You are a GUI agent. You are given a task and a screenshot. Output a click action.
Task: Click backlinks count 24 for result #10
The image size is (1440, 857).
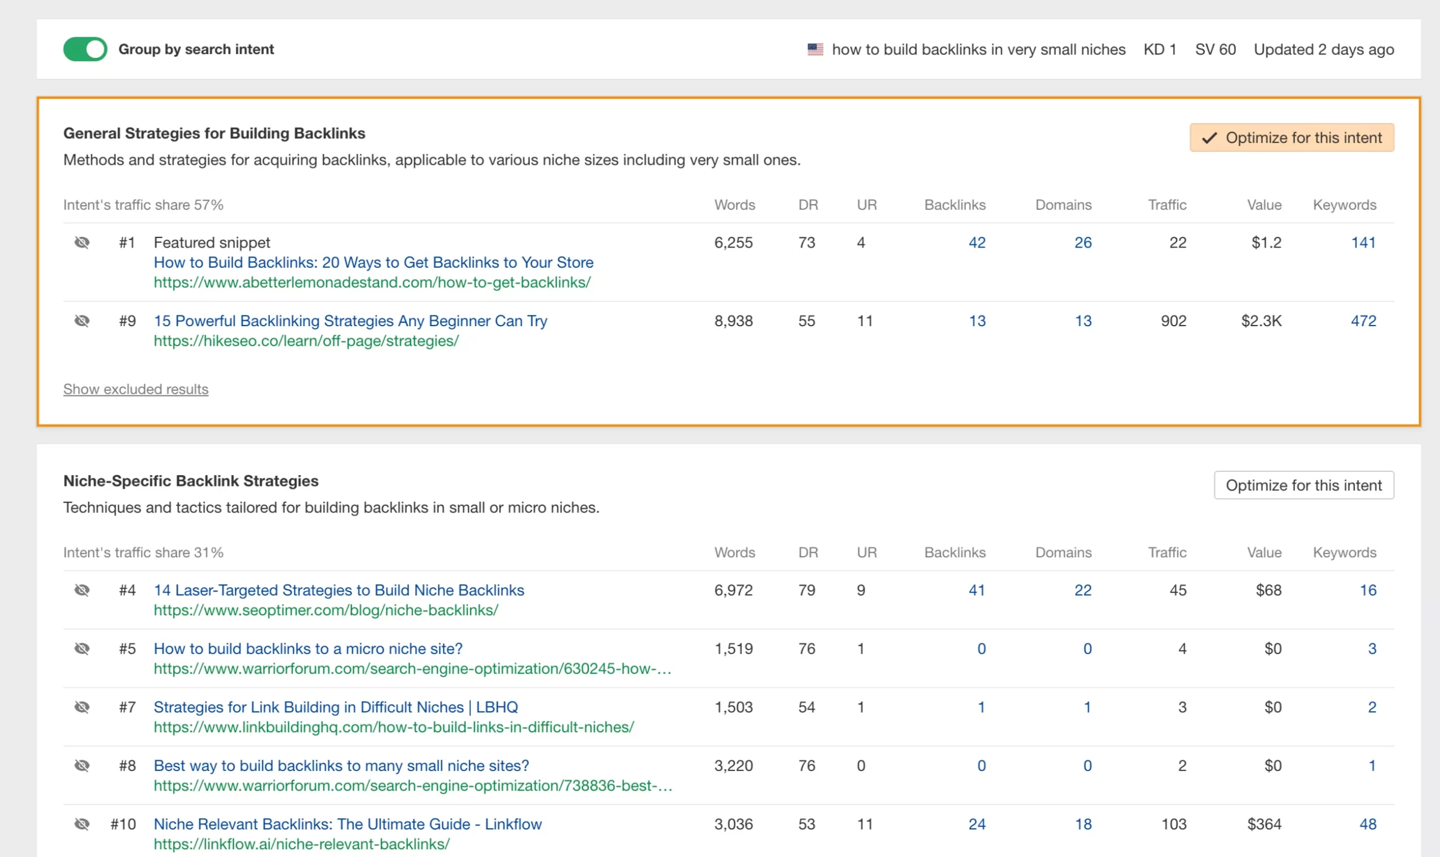point(976,824)
